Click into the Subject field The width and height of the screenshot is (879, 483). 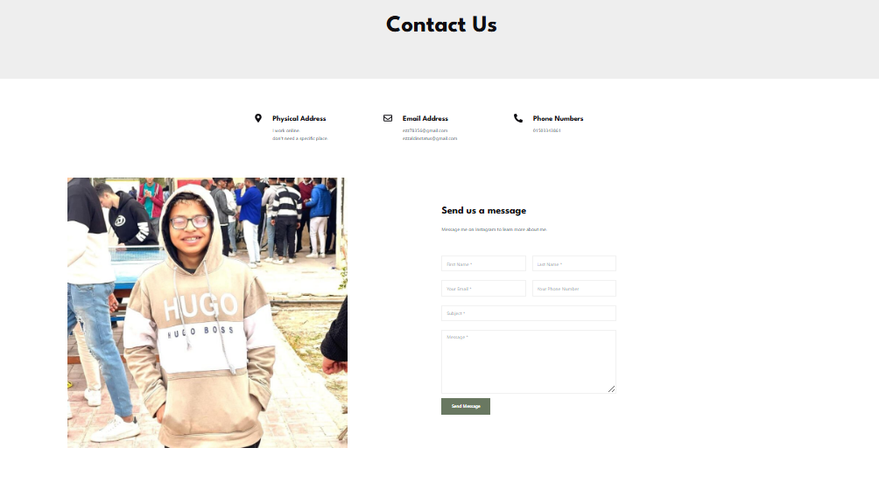click(x=529, y=313)
